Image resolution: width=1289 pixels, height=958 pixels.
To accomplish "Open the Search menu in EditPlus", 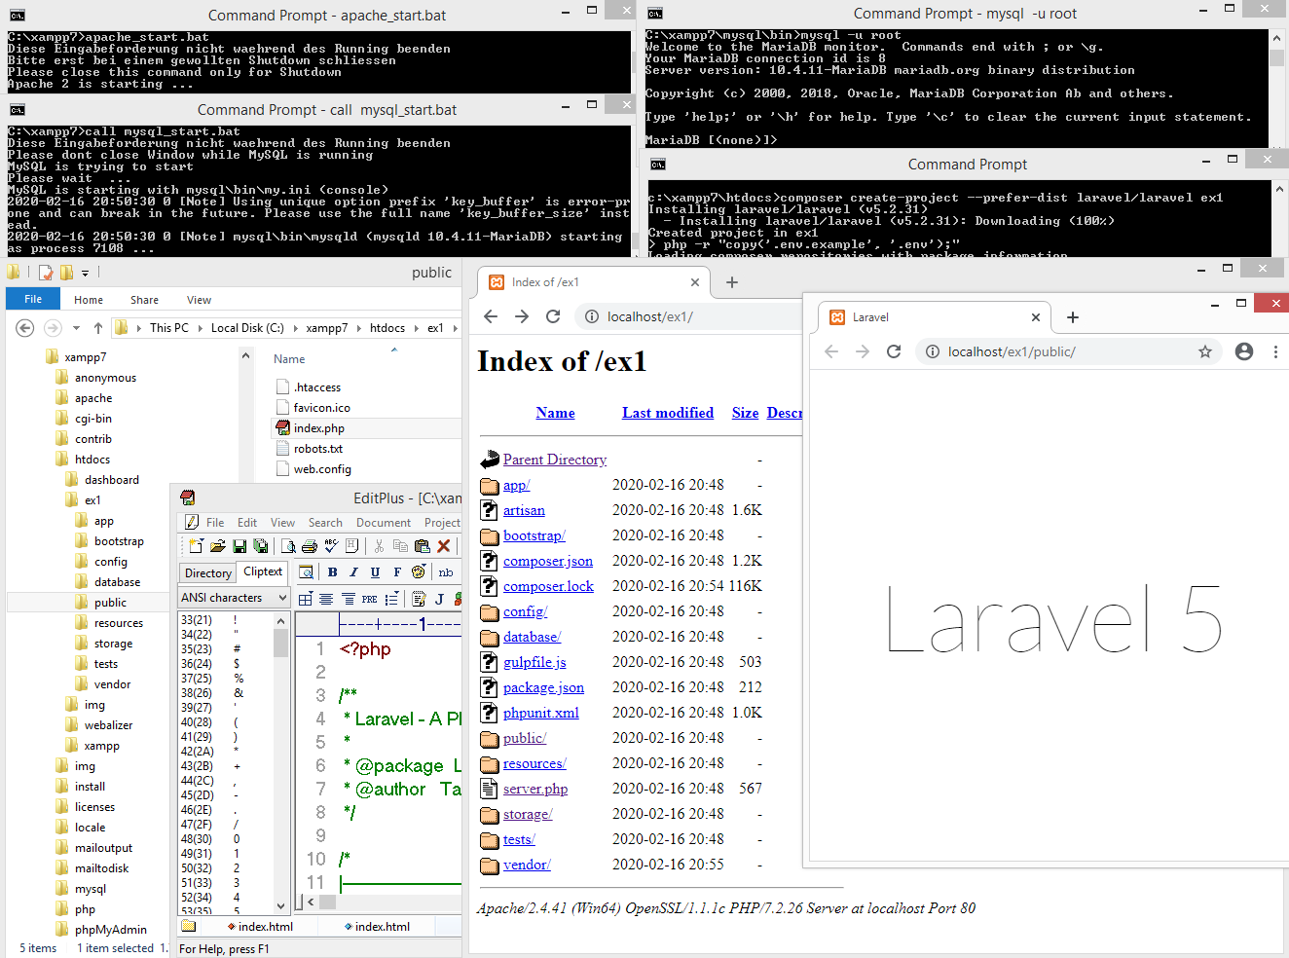I will pyautogui.click(x=325, y=523).
